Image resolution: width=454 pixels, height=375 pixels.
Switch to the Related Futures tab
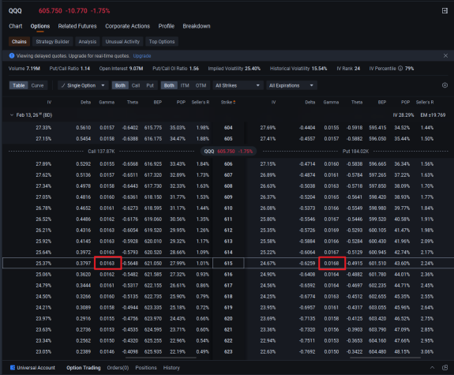pos(77,26)
